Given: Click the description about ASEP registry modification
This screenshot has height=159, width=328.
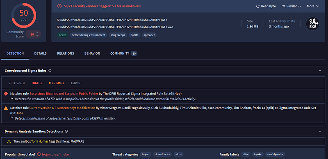Looking at the screenshot, I should click(x=65, y=118).
